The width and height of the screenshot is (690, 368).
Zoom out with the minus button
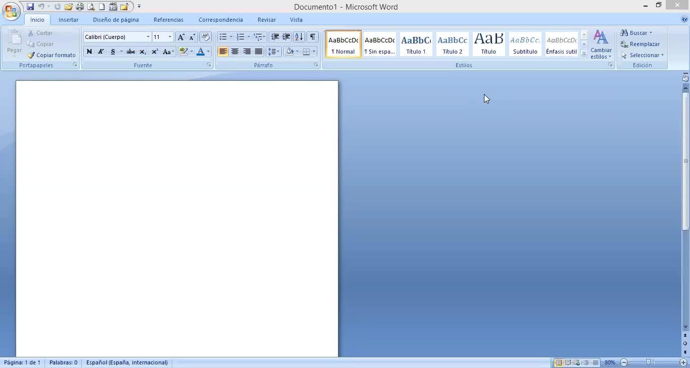pos(624,362)
